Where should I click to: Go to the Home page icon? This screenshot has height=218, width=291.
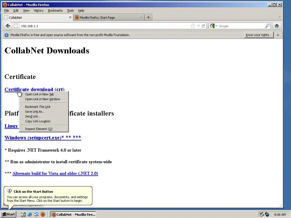(x=277, y=26)
